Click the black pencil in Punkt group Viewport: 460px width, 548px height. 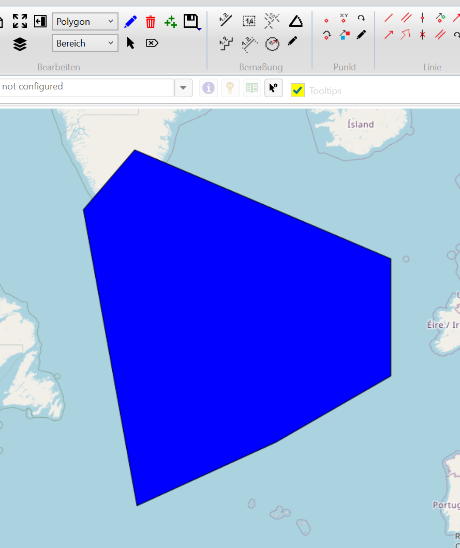click(x=361, y=35)
